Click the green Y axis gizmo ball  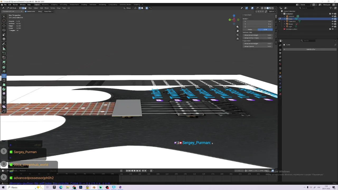(230, 20)
